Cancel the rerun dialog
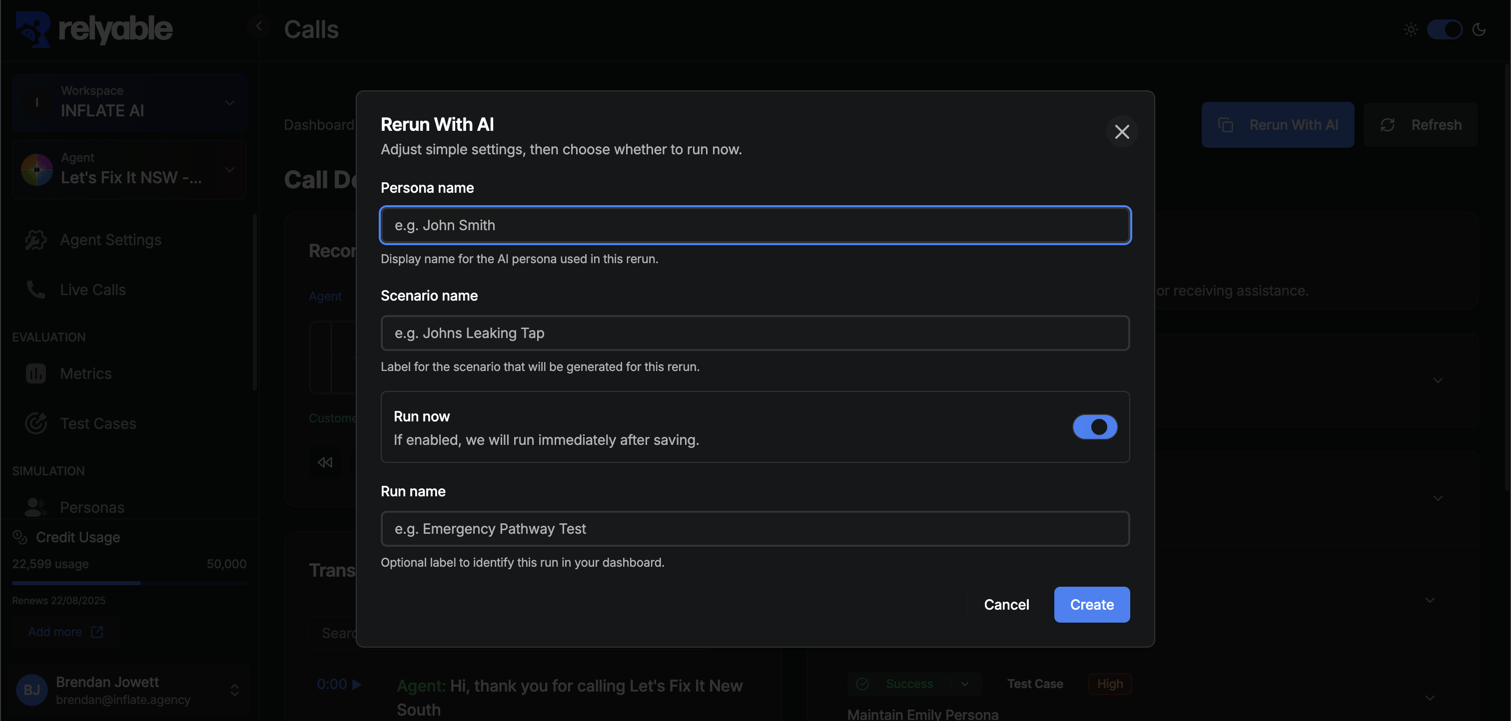This screenshot has height=721, width=1511. coord(1006,604)
